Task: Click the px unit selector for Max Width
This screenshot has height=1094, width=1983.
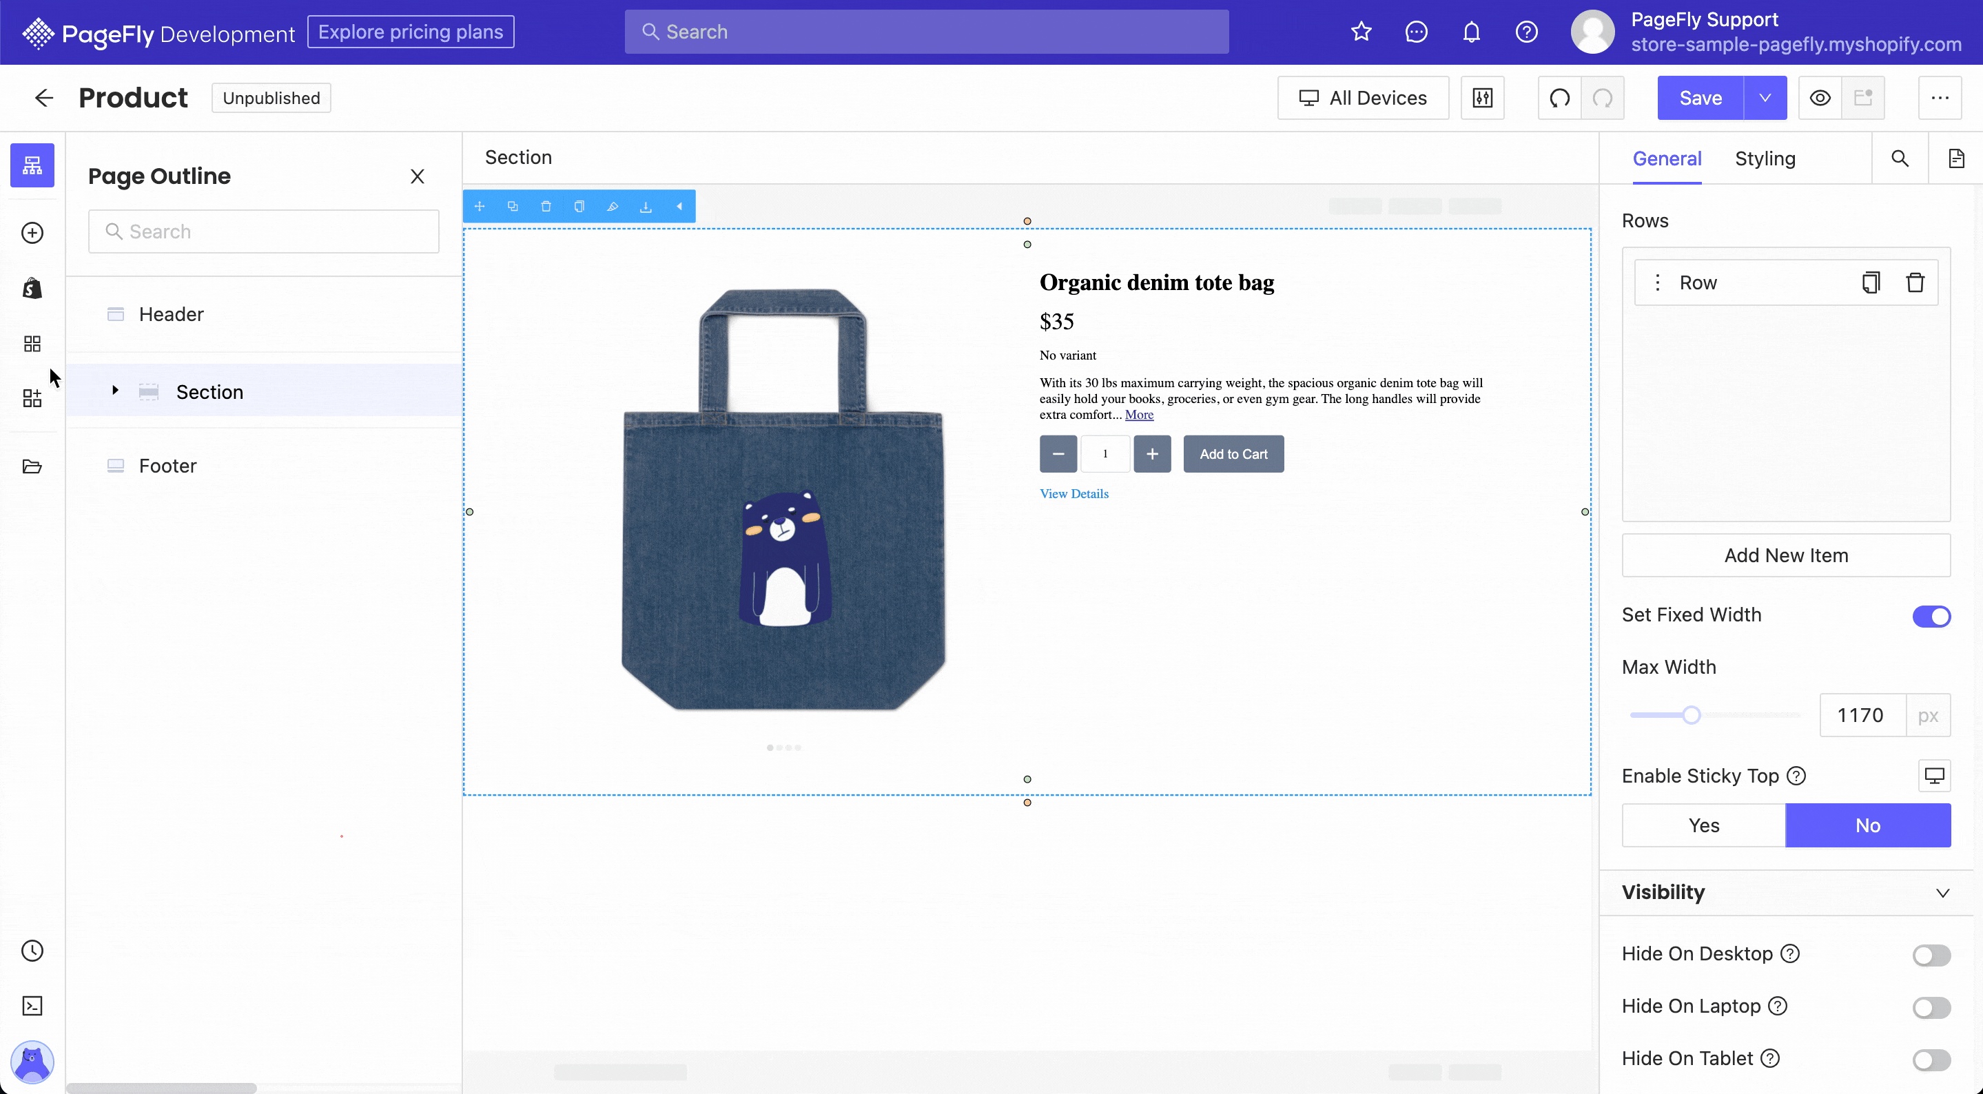Action: point(1928,715)
